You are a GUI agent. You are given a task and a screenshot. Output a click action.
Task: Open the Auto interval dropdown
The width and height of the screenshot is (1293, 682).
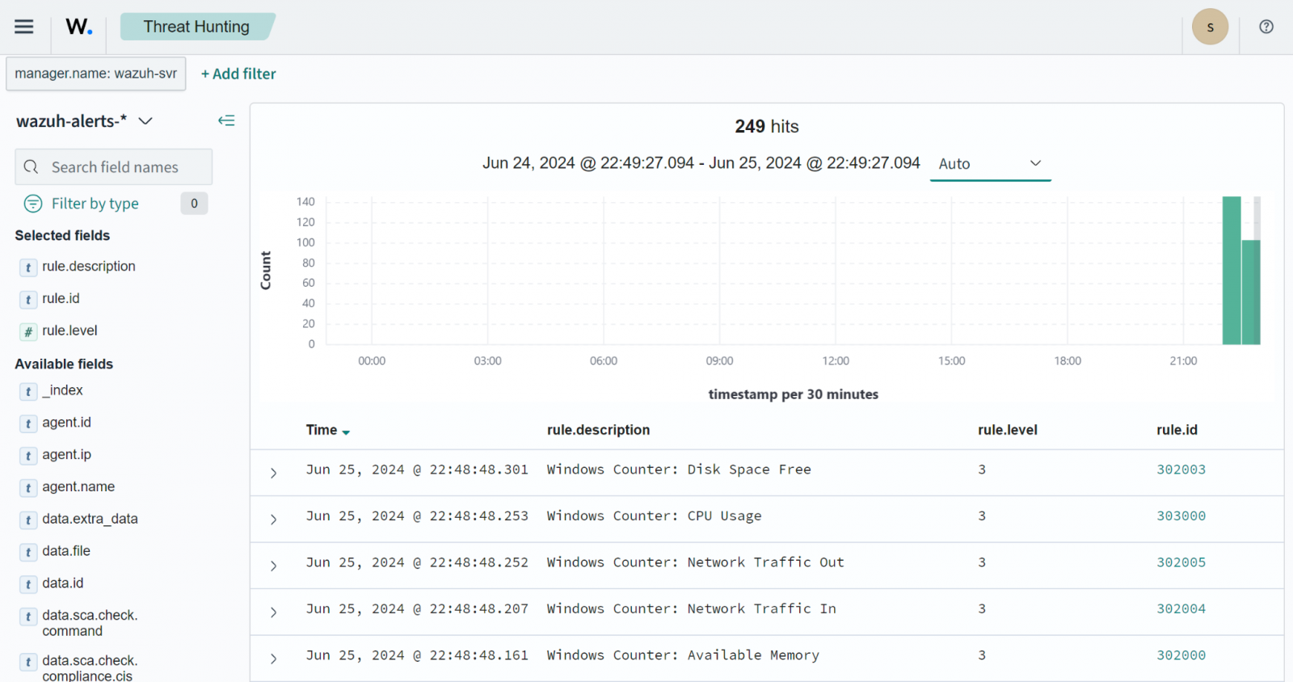pos(990,164)
